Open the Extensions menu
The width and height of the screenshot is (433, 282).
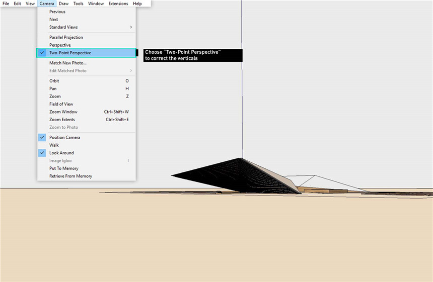[x=118, y=4]
